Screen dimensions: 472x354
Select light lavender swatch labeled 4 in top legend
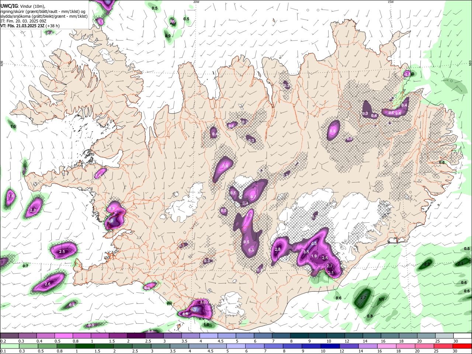tap(208, 336)
